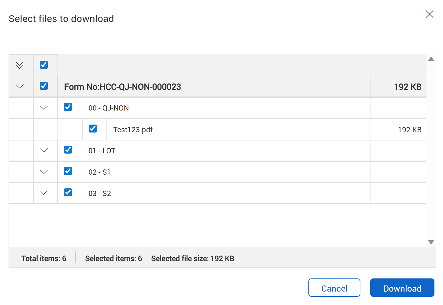Click the scroll up arrow
Screen dimensions: 443x305
click(x=431, y=59)
